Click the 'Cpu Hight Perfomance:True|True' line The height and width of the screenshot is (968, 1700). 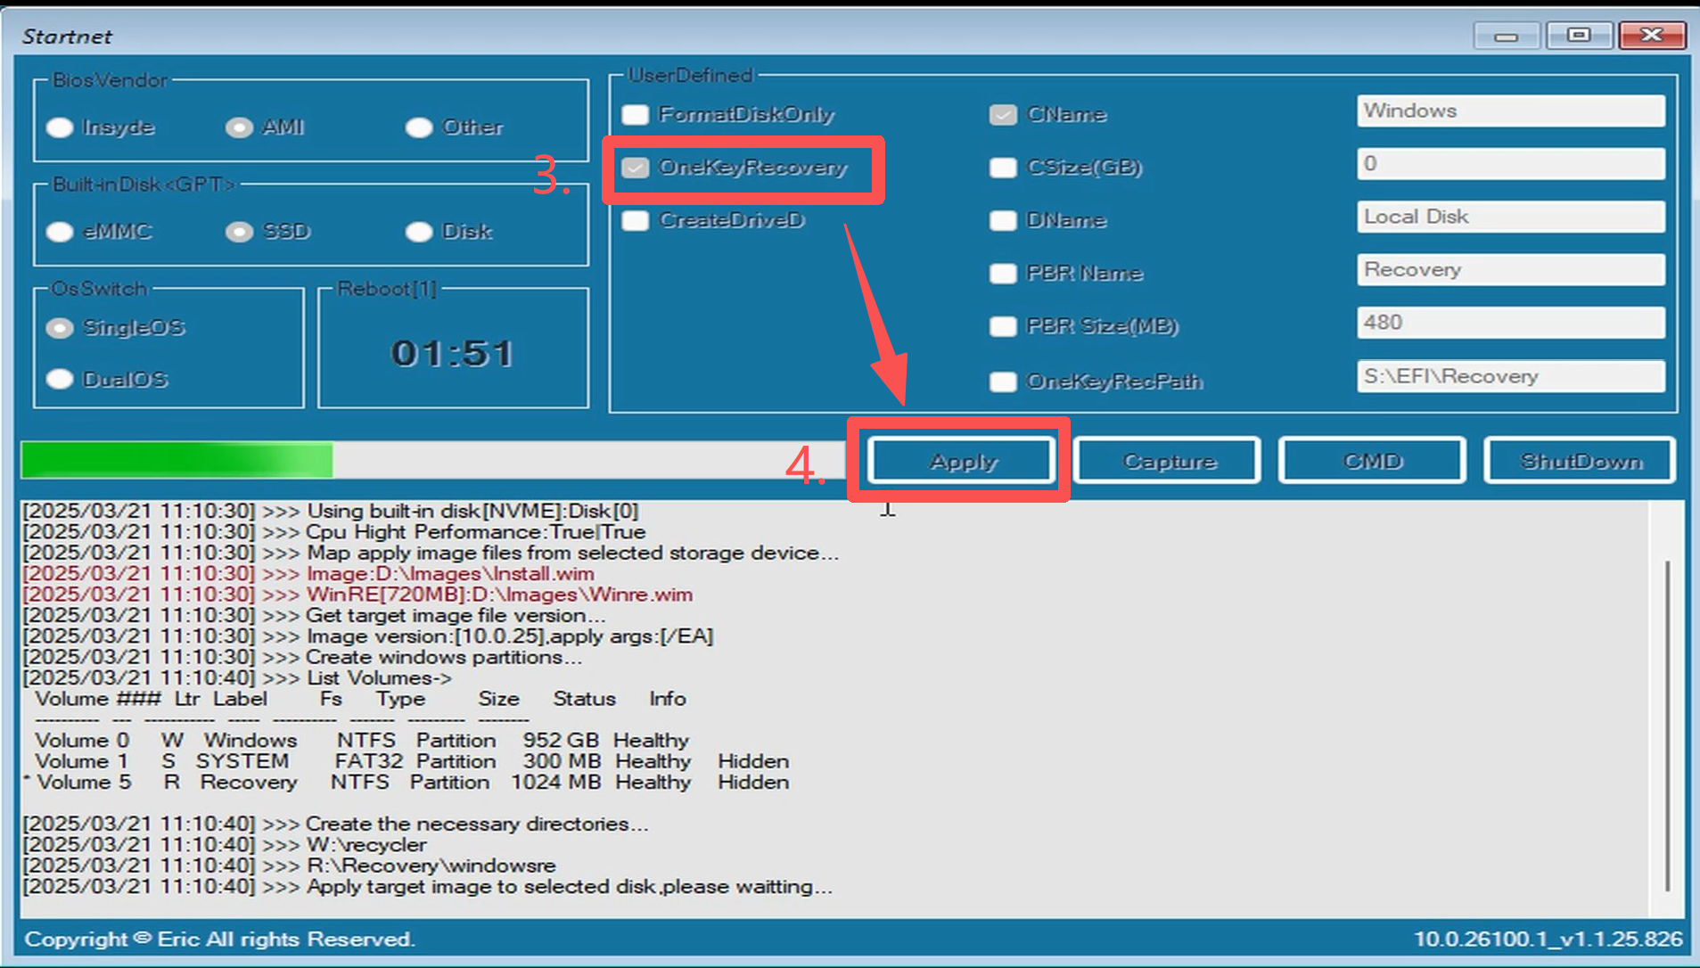click(334, 532)
